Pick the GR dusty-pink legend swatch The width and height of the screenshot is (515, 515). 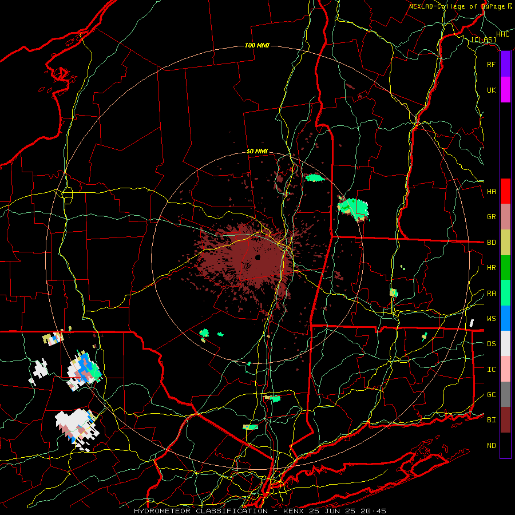(x=505, y=217)
